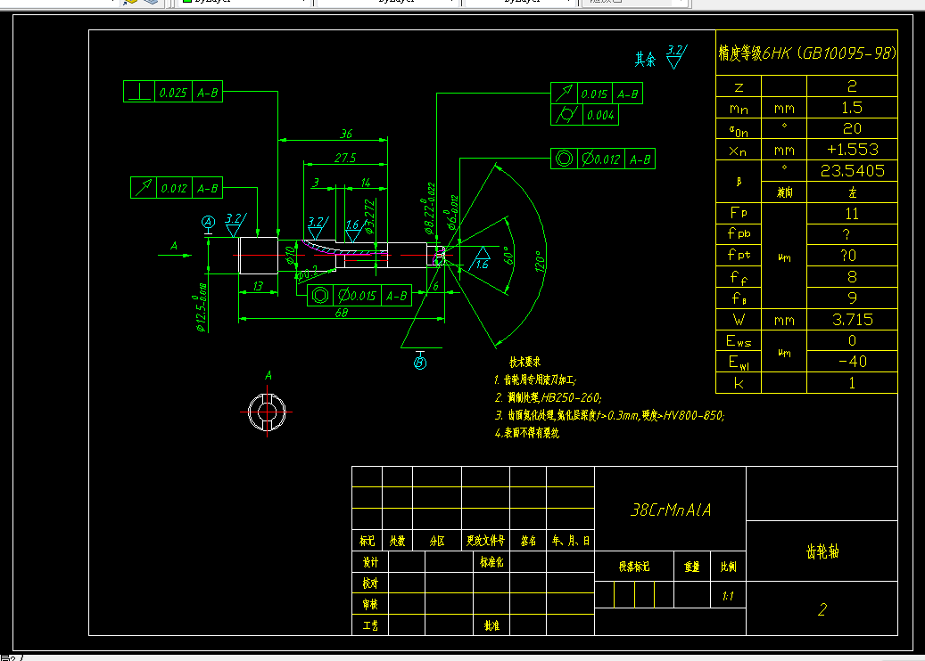Click the 工艺 cell in title block
This screenshot has height=661, width=925.
point(370,625)
